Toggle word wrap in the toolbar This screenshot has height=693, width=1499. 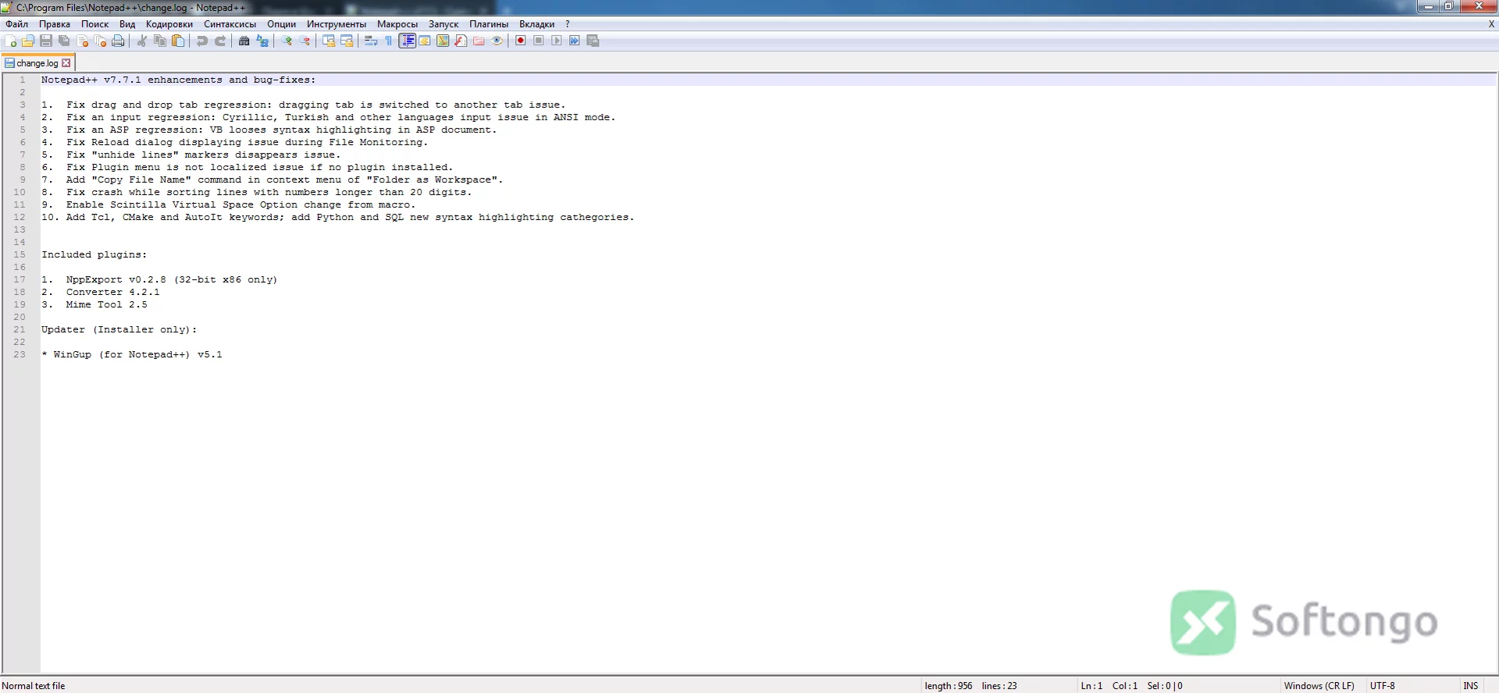[371, 41]
